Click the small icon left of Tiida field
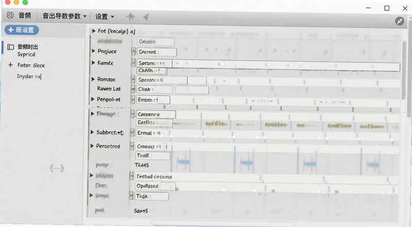The image size is (412, 227). pyautogui.click(x=131, y=196)
